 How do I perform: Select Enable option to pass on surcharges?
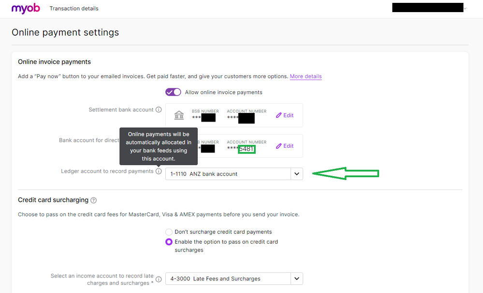169,242
